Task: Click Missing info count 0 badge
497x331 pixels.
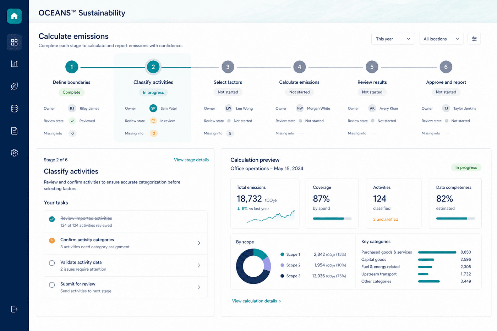Action: point(72,133)
